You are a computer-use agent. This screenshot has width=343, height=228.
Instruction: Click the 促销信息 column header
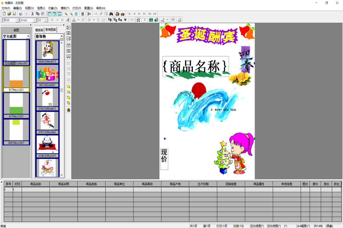coord(231,184)
